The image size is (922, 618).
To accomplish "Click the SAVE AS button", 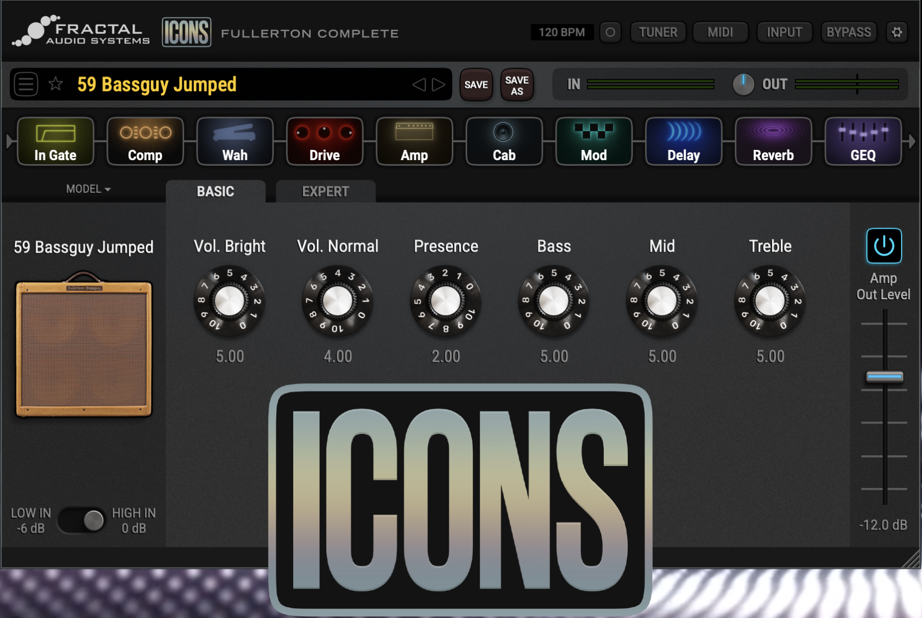I will (517, 85).
